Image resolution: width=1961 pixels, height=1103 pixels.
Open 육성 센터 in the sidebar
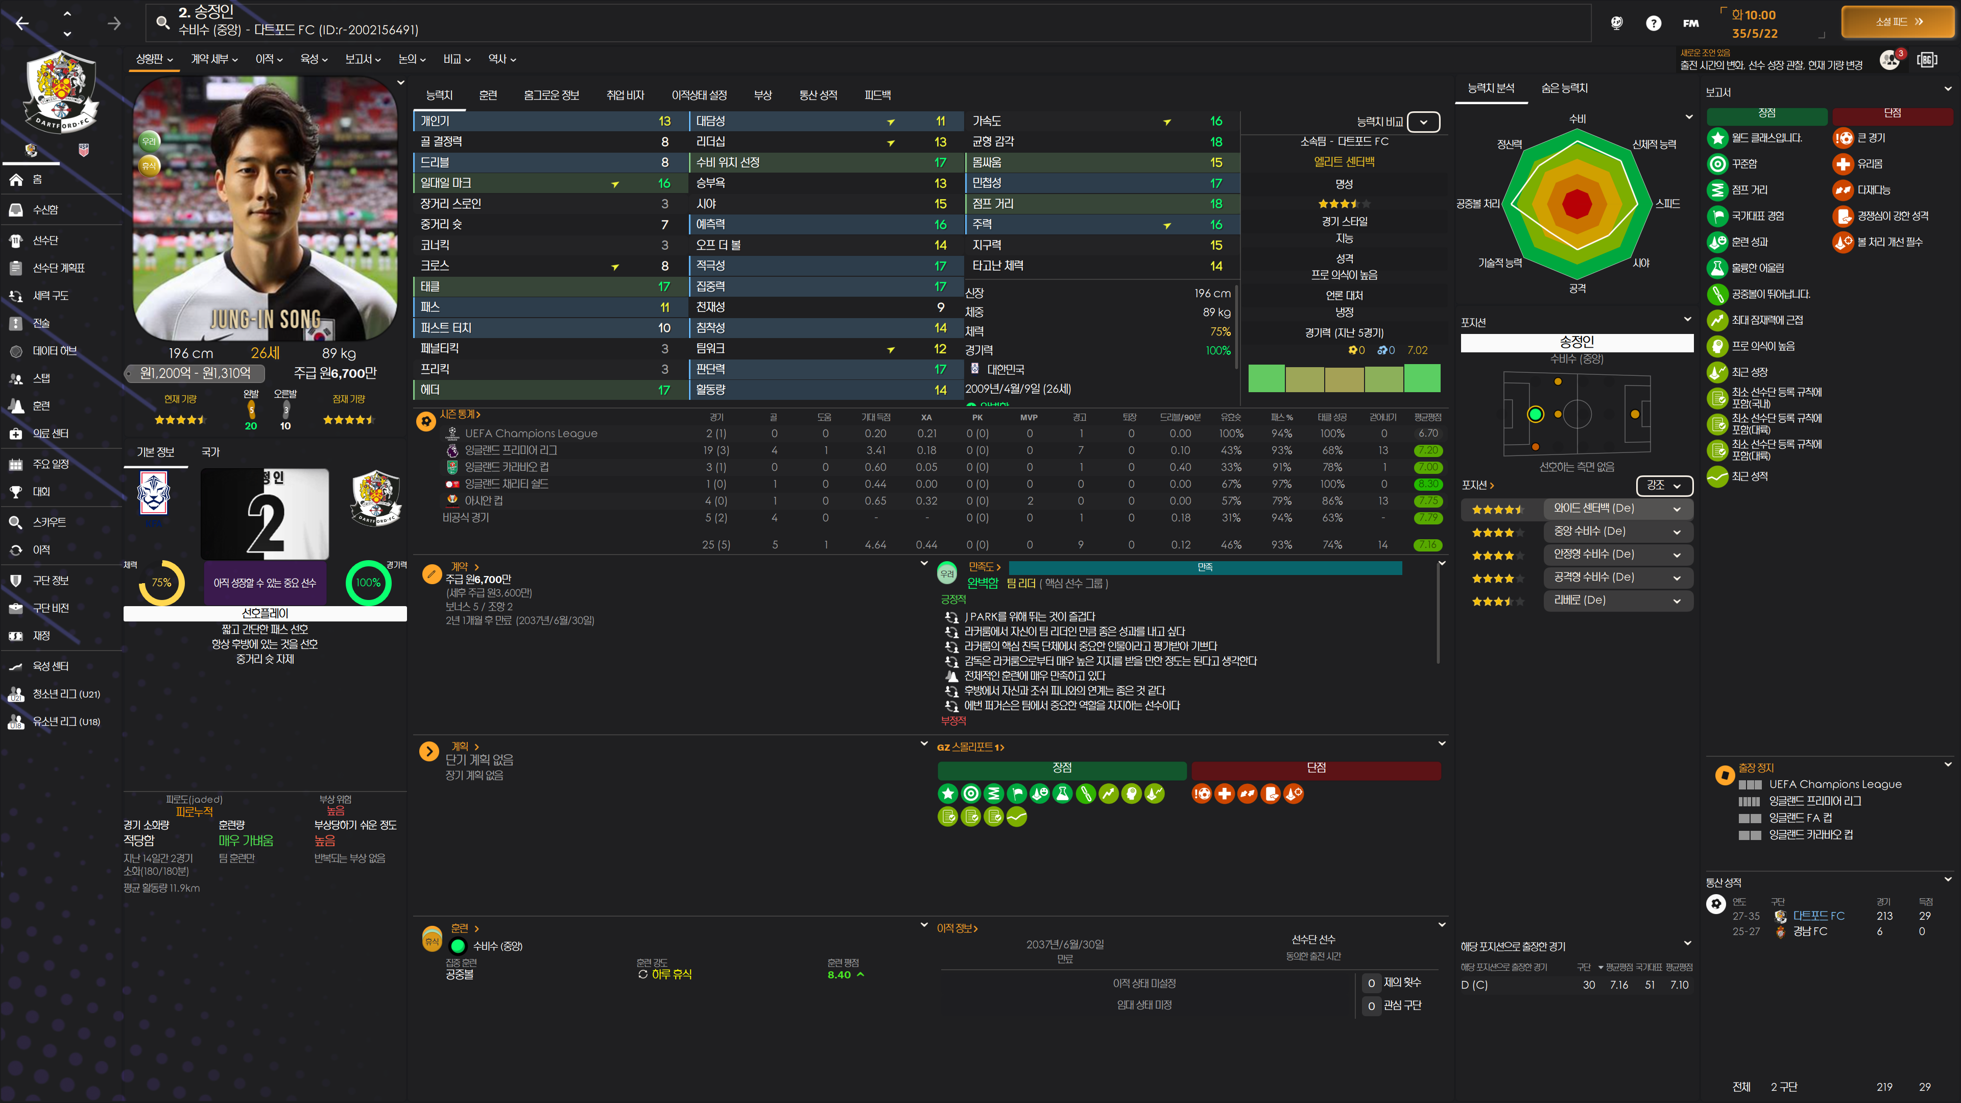(x=61, y=666)
